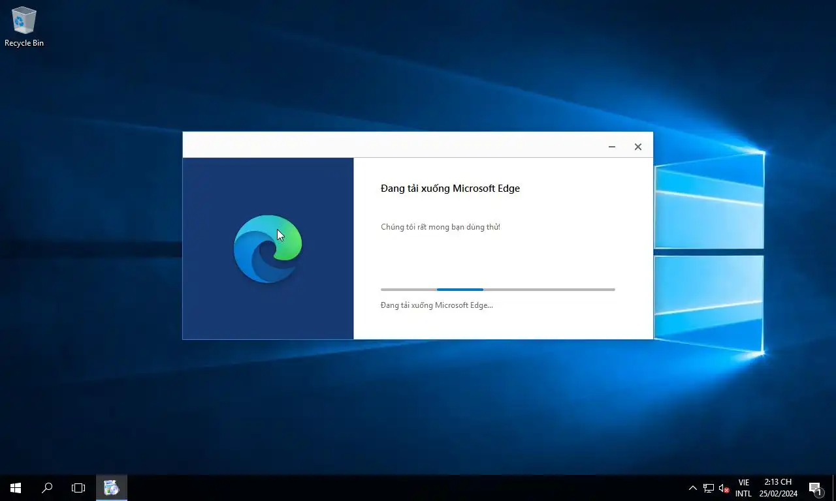Open taskbar Search magnifier
The image size is (836, 501).
(47, 487)
